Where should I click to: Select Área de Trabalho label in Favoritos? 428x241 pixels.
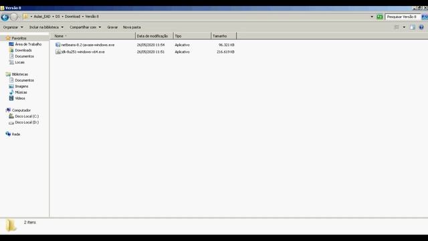tap(28, 44)
